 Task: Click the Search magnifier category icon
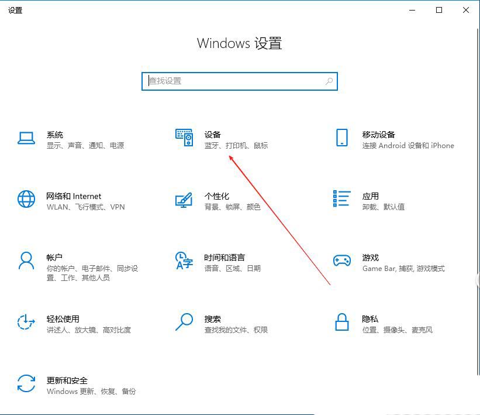184,321
